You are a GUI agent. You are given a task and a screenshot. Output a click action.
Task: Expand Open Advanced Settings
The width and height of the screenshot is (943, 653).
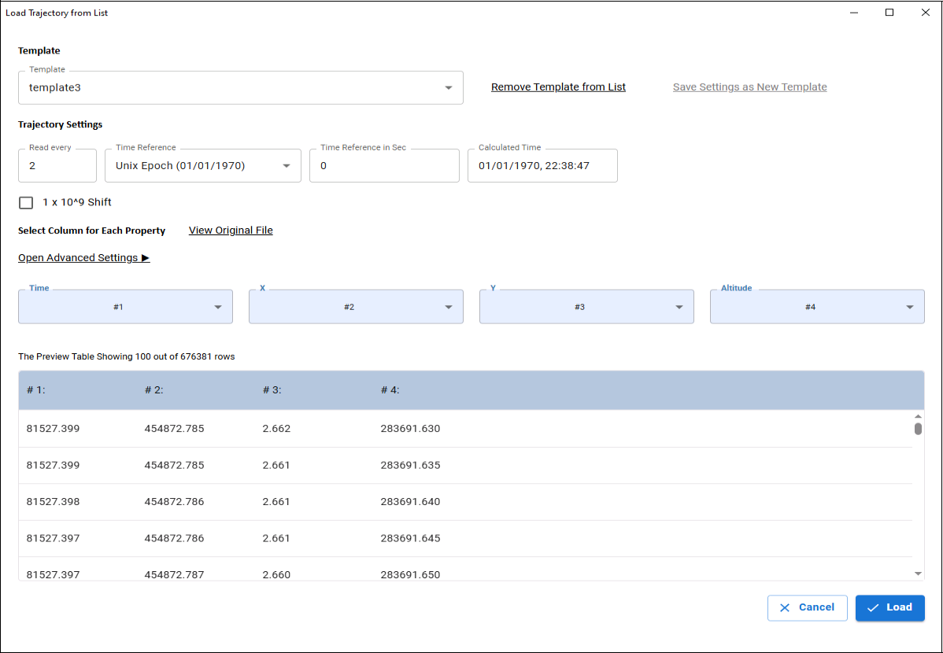pyautogui.click(x=83, y=258)
